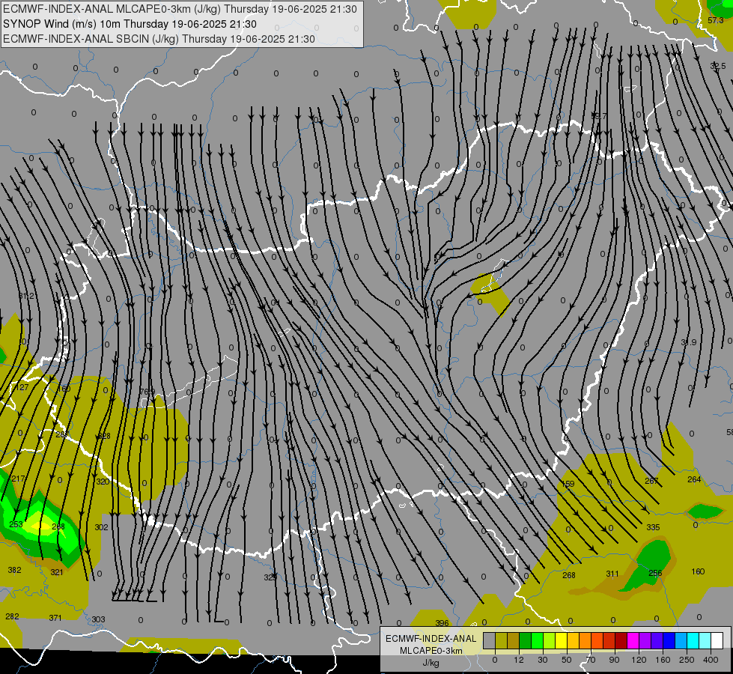Click the dark red legend swatch
Screen dimensions: 733x674
[x=621, y=640]
